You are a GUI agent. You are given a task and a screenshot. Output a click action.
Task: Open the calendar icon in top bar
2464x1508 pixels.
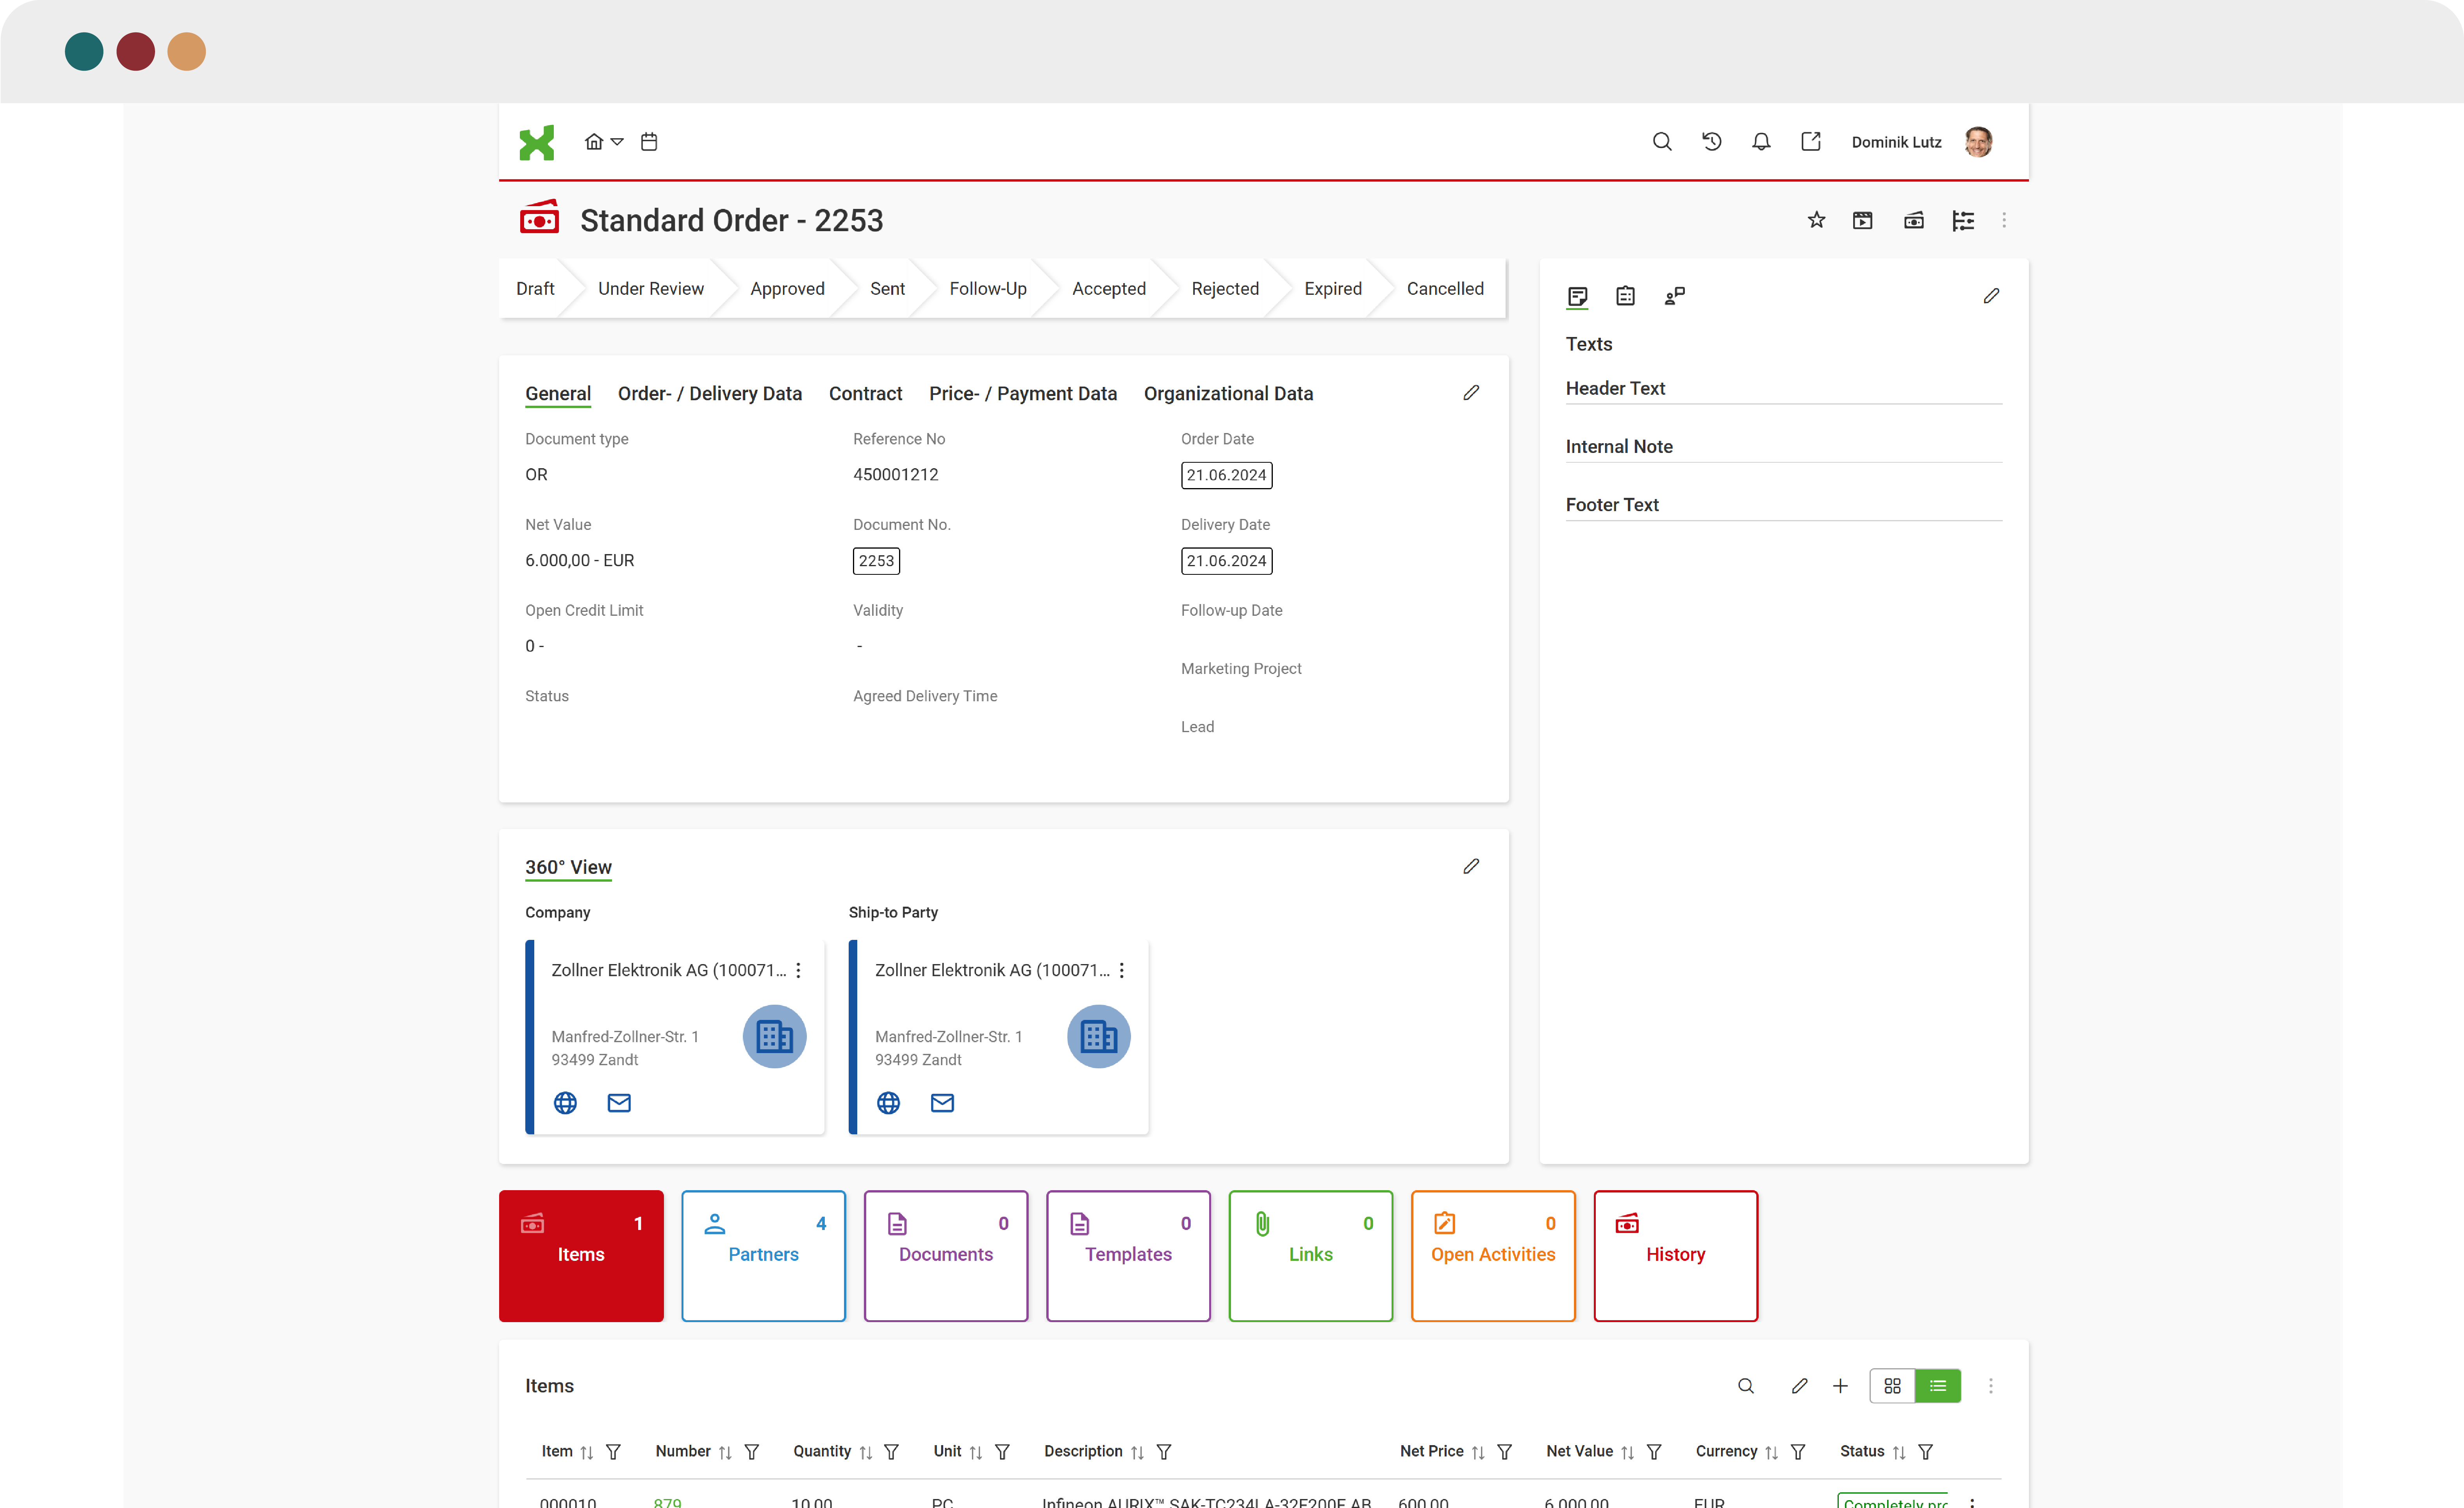pos(649,142)
